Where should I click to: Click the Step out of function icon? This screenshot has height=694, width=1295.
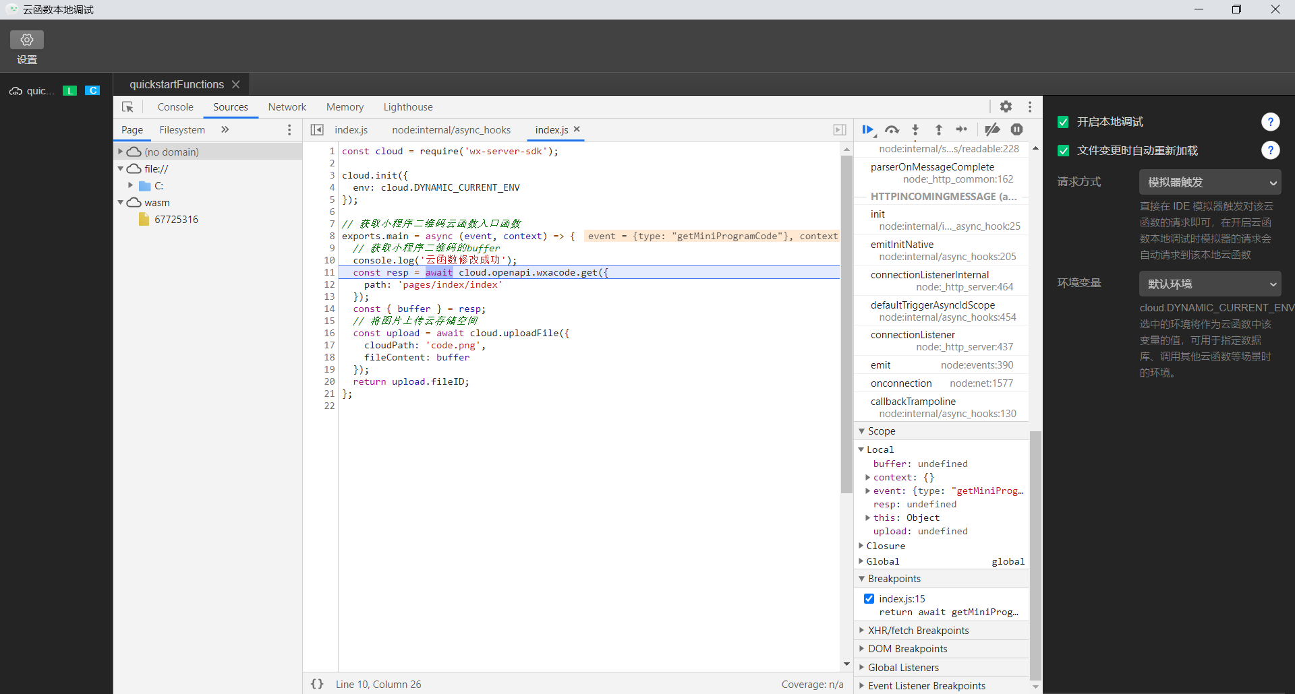coord(938,129)
